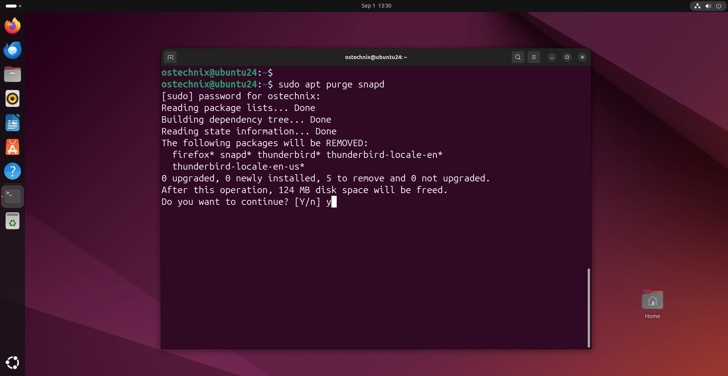Open the Trash in the dock
728x376 pixels.
13,221
